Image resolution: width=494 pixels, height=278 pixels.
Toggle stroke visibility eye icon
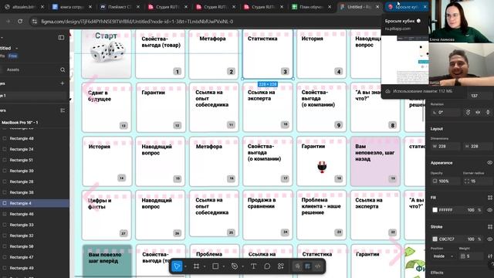pos(489,239)
